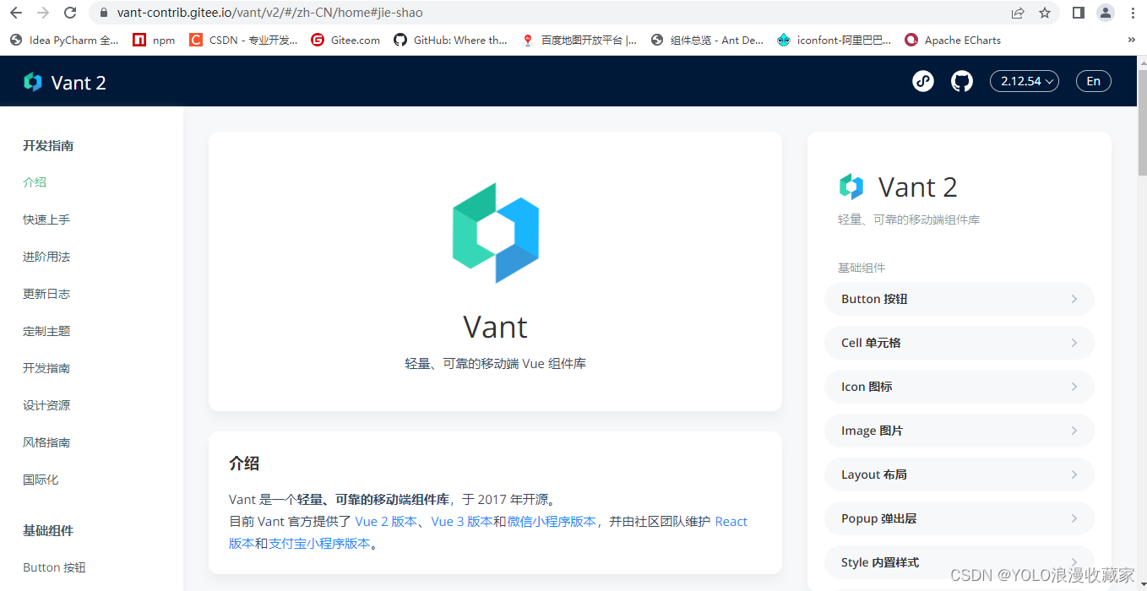Open Icon 图标 in the simulator panel

pos(959,387)
